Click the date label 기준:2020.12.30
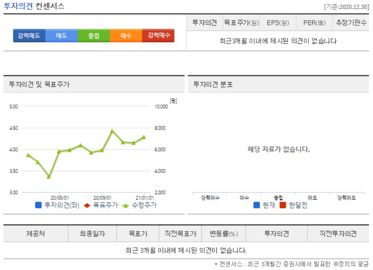The image size is (373, 270). click(347, 7)
